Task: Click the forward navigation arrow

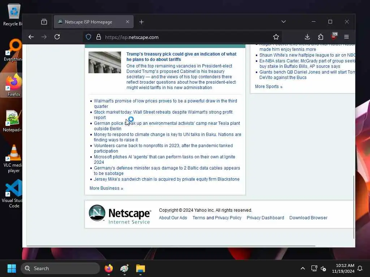Action: pos(44,37)
